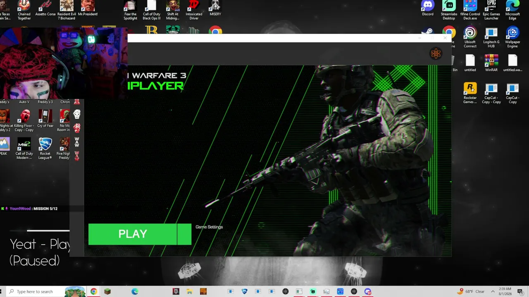The height and width of the screenshot is (297, 529).
Task: Select the Chained Together desktop icon
Action: coord(24,10)
